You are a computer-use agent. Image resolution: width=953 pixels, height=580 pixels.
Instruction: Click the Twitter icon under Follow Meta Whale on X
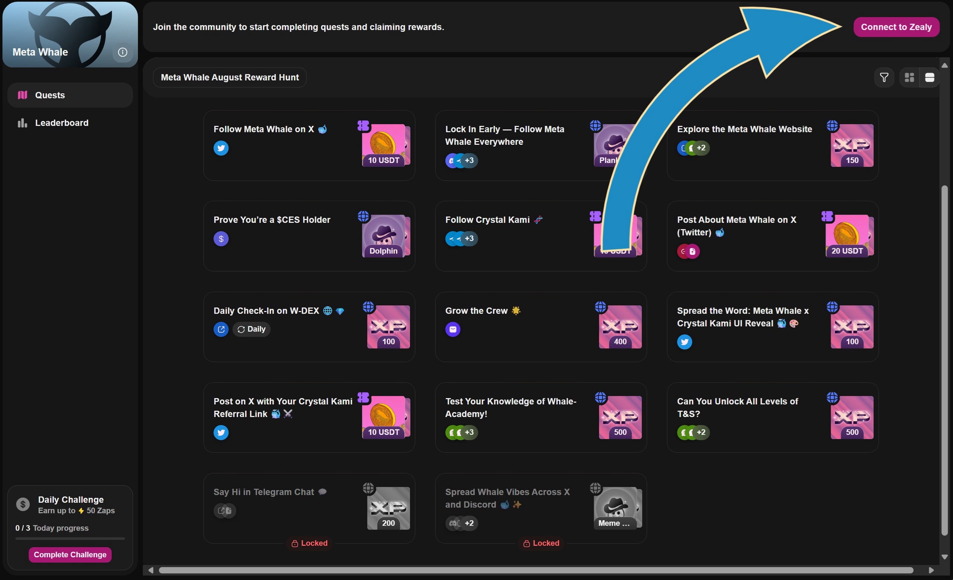click(x=221, y=148)
